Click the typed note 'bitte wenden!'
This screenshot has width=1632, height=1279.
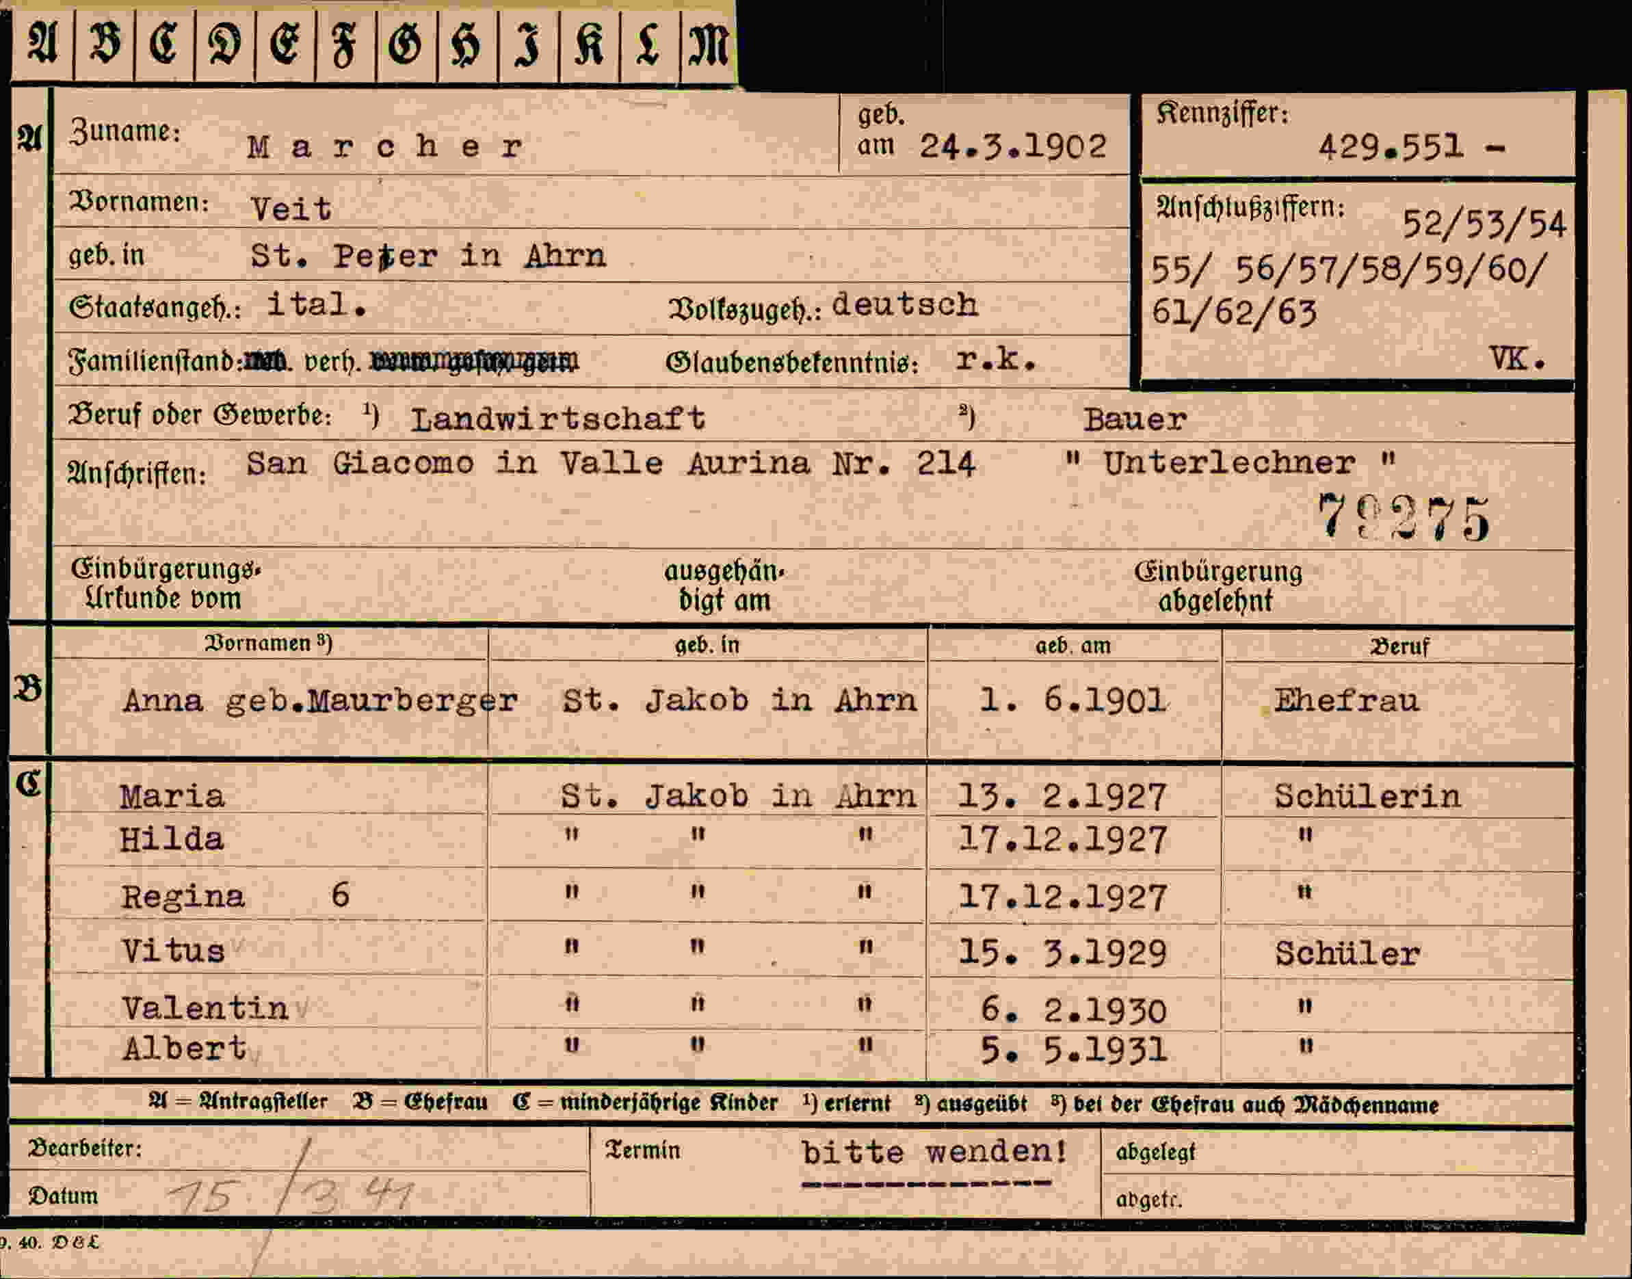[x=934, y=1152]
